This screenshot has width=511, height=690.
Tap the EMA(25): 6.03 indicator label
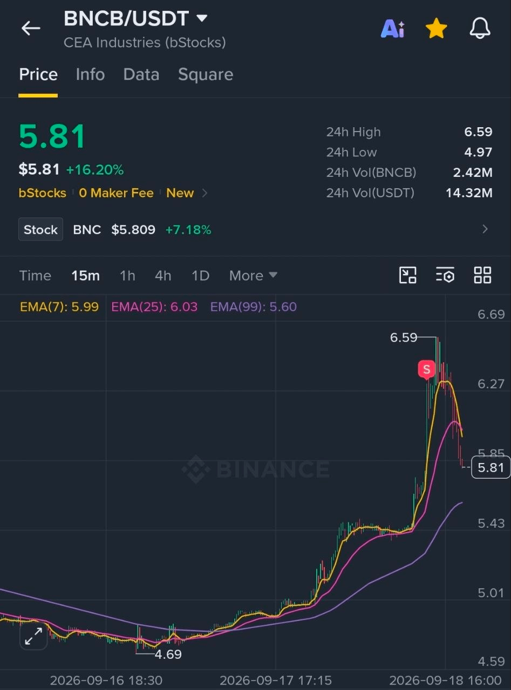click(x=154, y=307)
